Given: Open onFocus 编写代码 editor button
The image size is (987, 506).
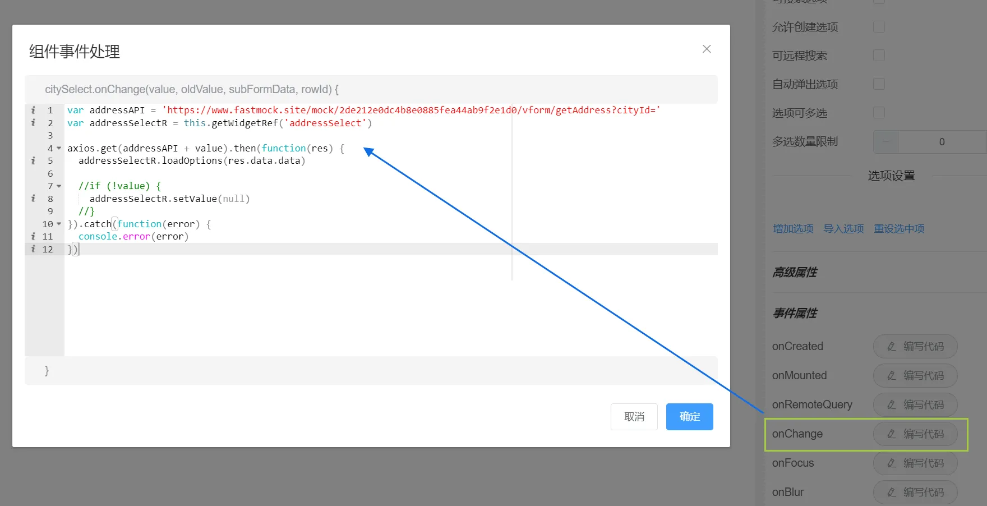Looking at the screenshot, I should [x=915, y=463].
